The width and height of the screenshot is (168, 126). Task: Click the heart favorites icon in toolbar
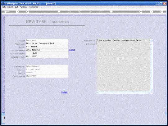tap(59, 11)
